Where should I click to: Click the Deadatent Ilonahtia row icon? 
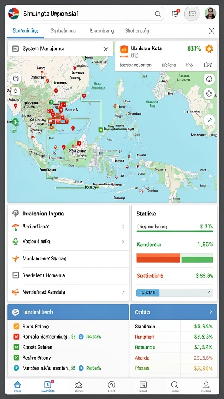coord(16,275)
